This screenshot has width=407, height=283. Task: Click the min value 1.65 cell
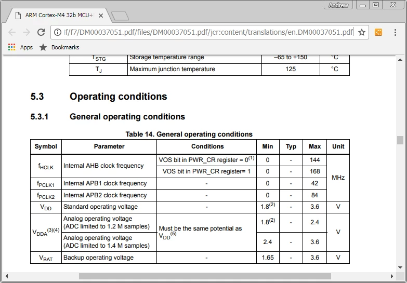pyautogui.click(x=268, y=258)
